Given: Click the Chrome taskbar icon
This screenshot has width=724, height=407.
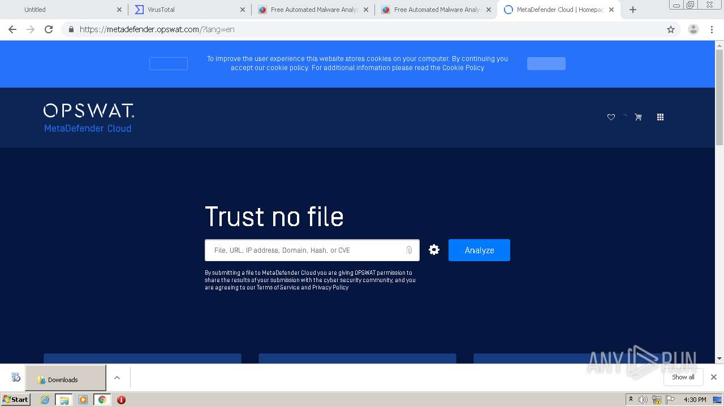Looking at the screenshot, I should coord(102,400).
